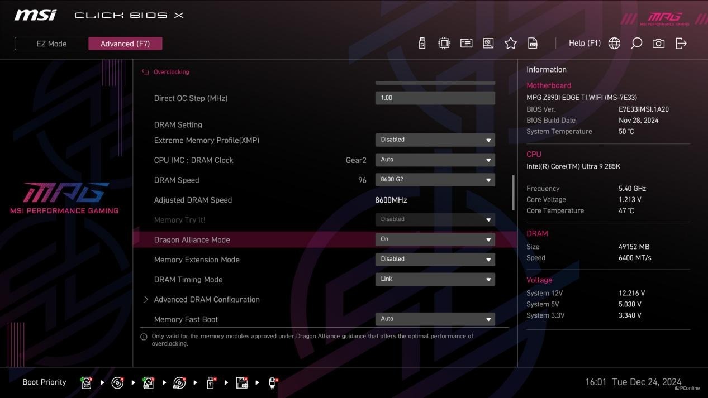The height and width of the screenshot is (398, 708).
Task: Go back using the arrow beside Overclocking
Action: [145, 72]
